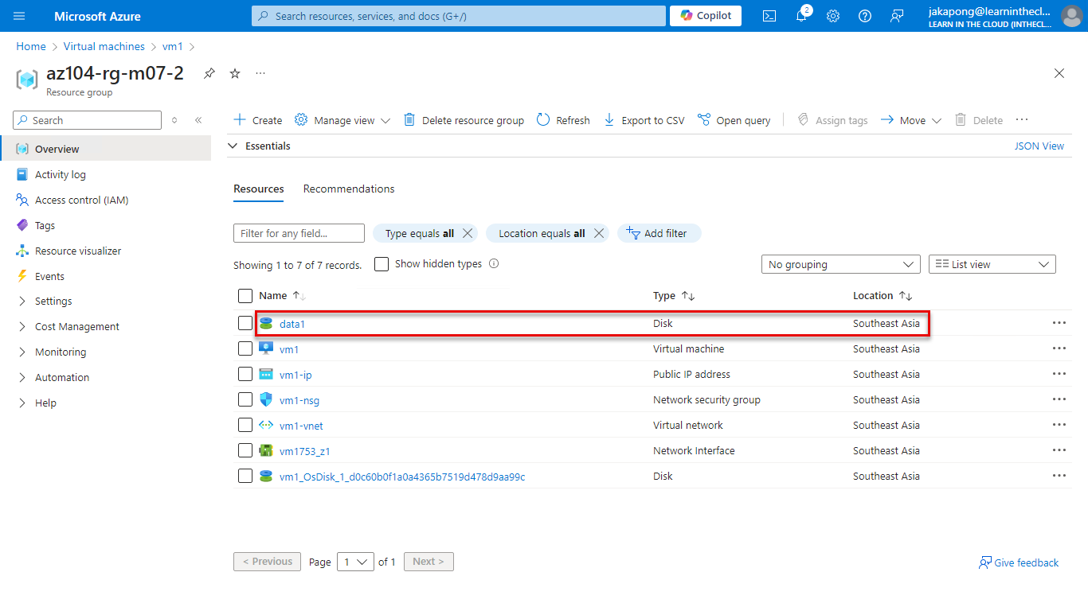Viewport: 1088px width, 611px height.
Task: Click the account avatar picture
Action: point(1071,16)
